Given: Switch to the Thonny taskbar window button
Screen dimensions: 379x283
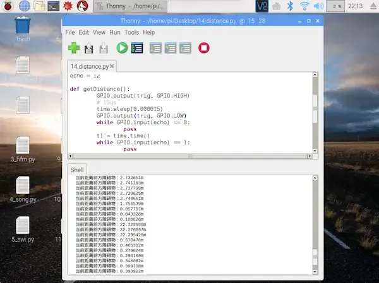Looking at the screenshot, I should (130, 6).
